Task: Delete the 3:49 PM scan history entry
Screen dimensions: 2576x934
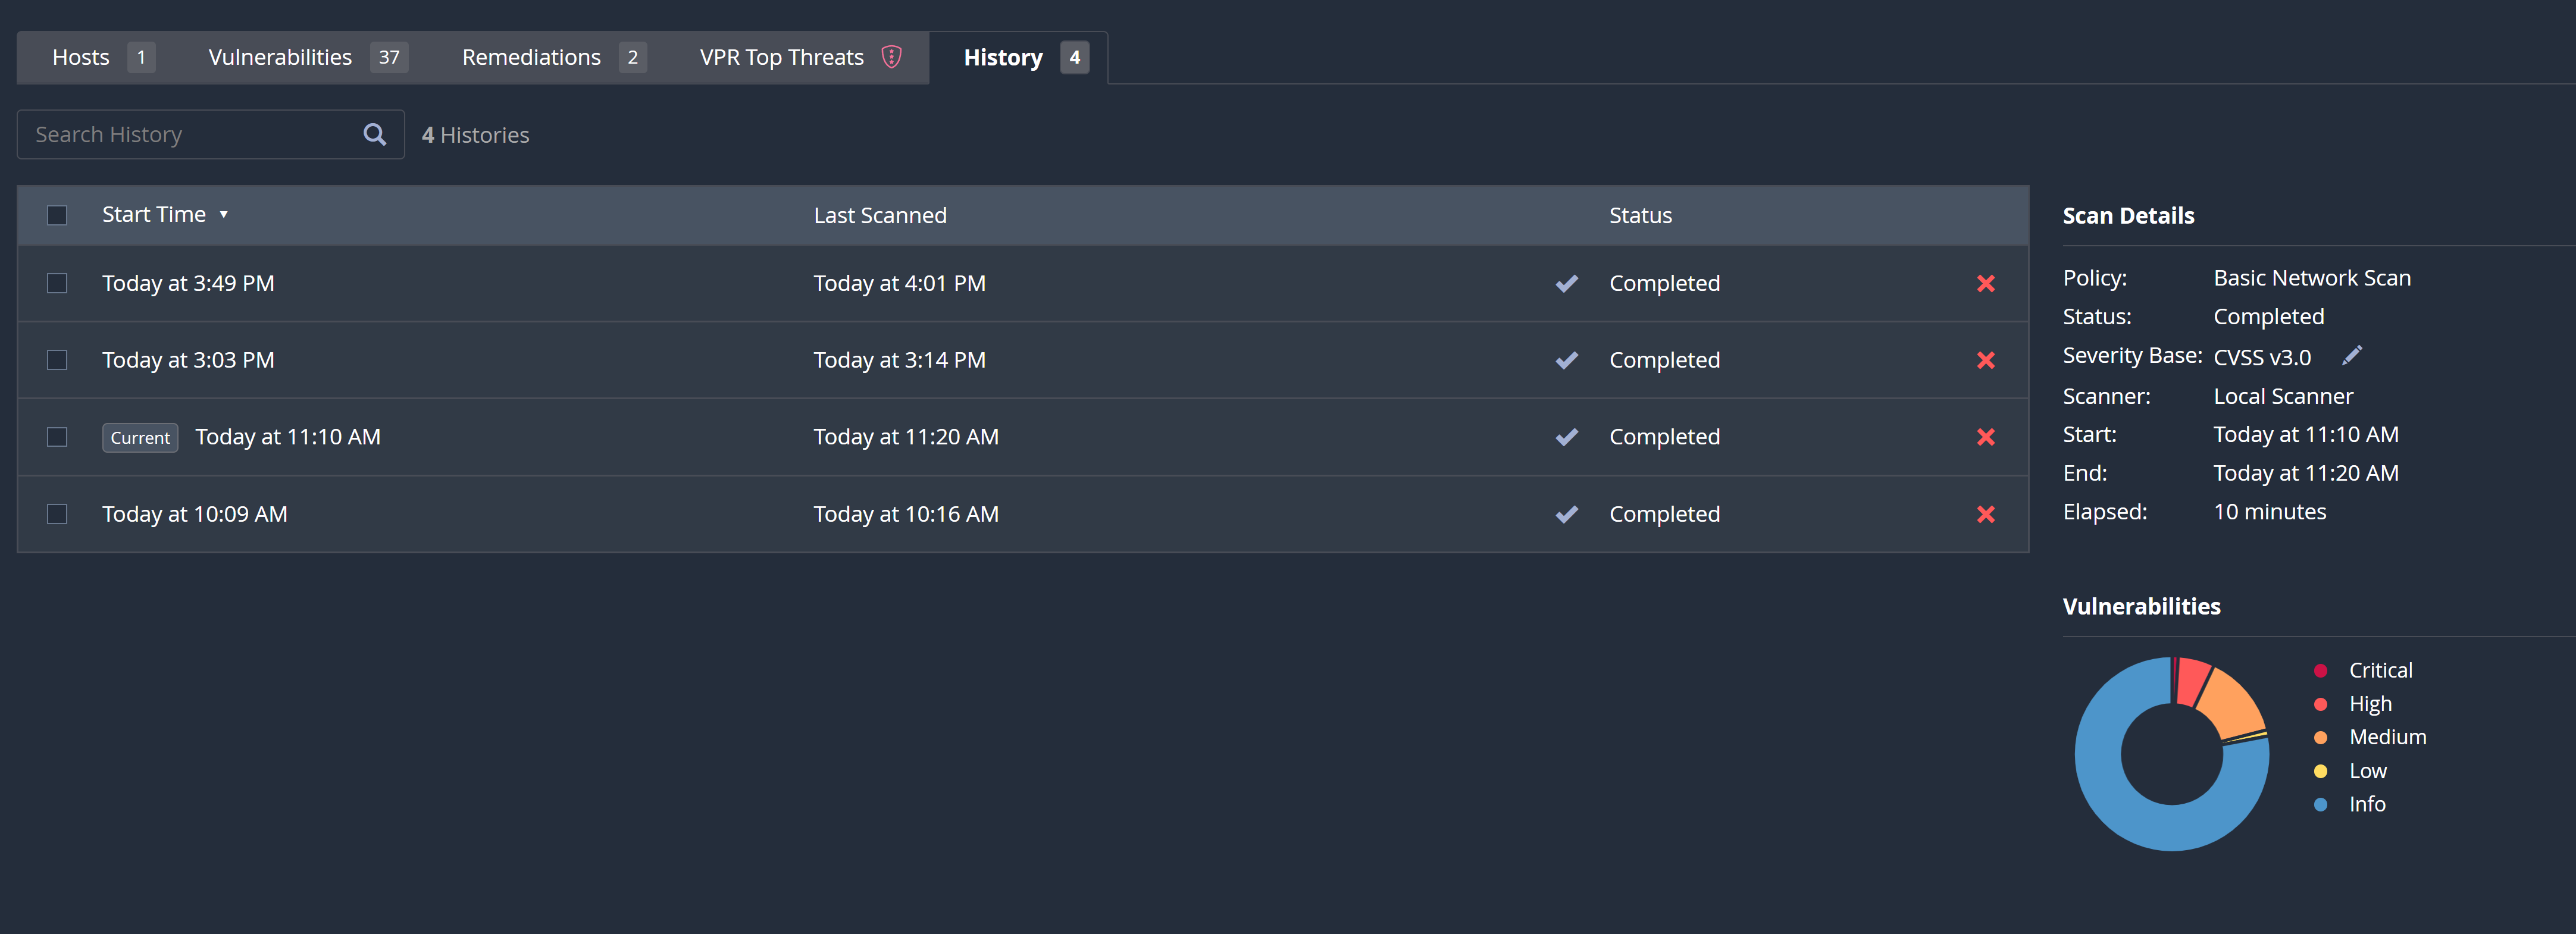Action: pos(1986,283)
